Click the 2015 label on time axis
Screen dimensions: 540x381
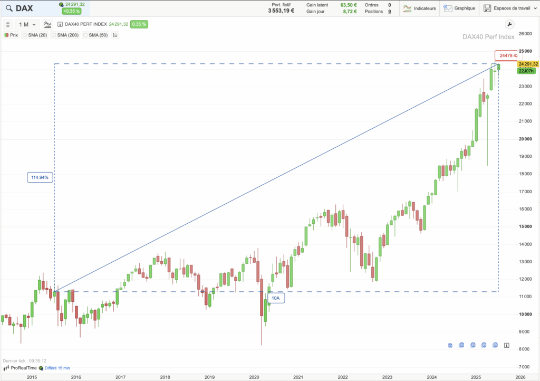[x=32, y=377]
